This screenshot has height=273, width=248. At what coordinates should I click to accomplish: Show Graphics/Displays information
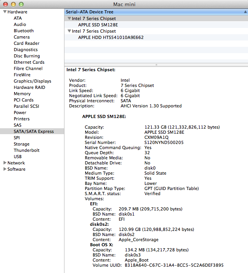tap(32, 81)
